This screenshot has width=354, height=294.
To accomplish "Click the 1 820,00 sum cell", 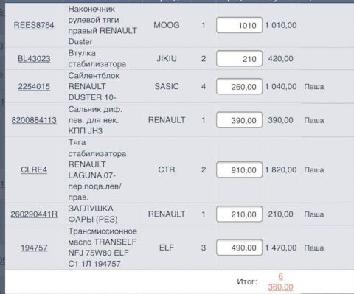I will (281, 169).
